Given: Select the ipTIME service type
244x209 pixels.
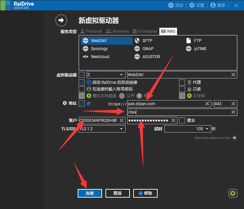Looking at the screenshot, I should pos(196,49).
